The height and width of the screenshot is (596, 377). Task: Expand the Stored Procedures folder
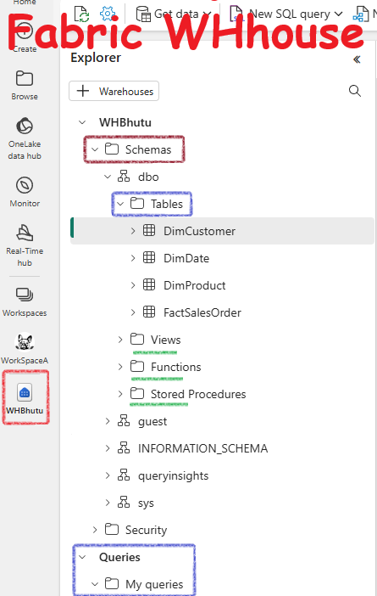[120, 393]
